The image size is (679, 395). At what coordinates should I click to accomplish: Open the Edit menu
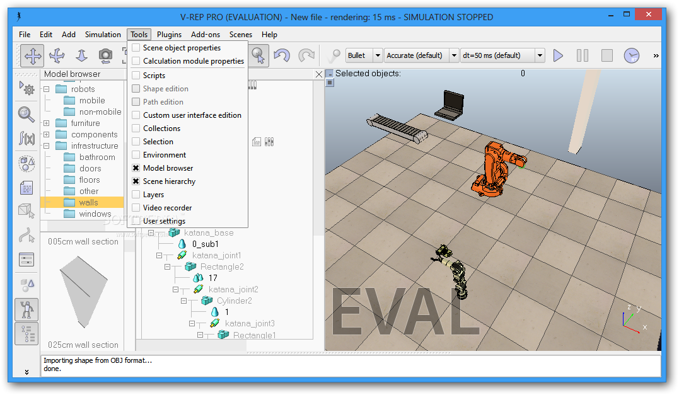(x=46, y=35)
